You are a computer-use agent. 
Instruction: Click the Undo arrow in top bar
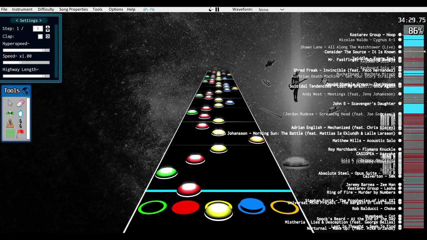(145, 9)
